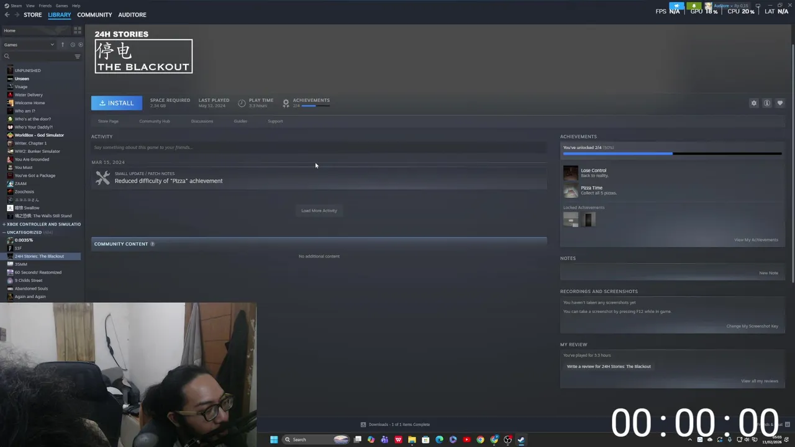Open Community Content help question icon
The width and height of the screenshot is (795, 447).
point(152,244)
